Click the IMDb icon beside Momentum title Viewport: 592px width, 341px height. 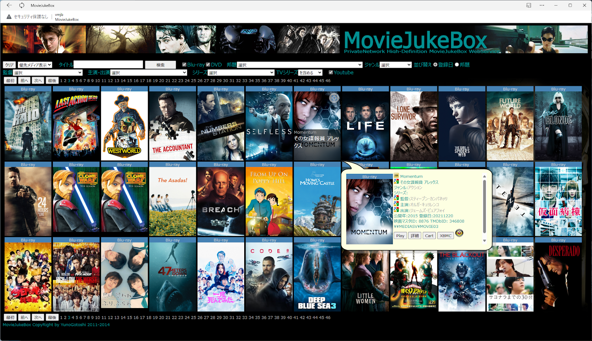coord(396,176)
